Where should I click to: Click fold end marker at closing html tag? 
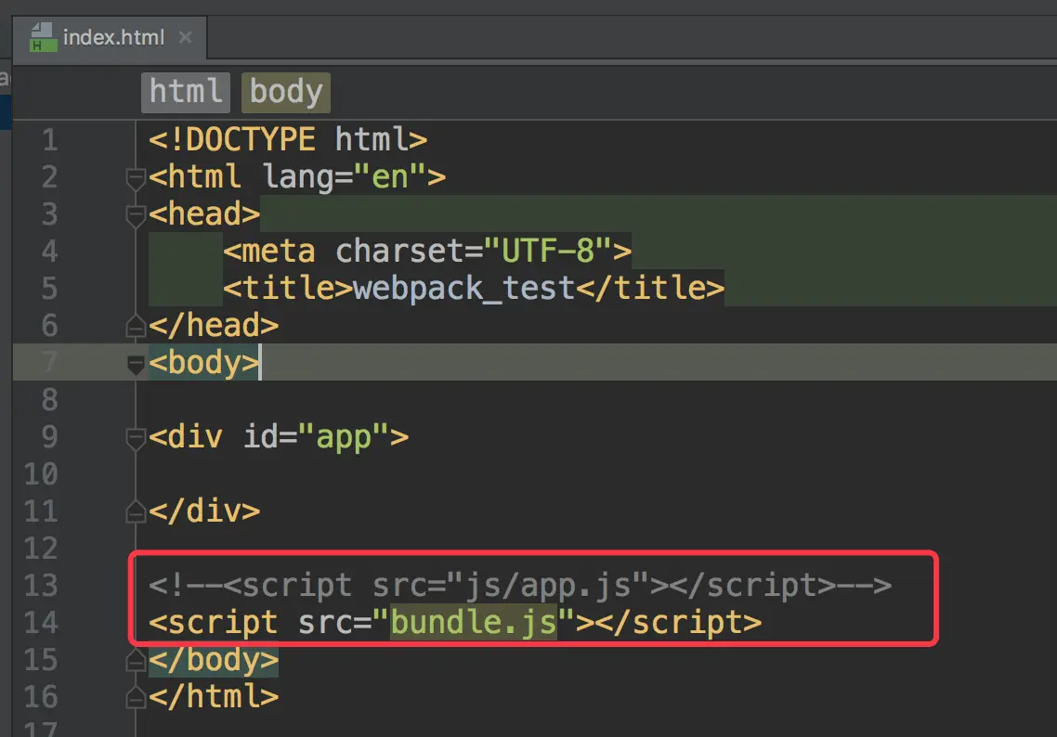pos(136,698)
